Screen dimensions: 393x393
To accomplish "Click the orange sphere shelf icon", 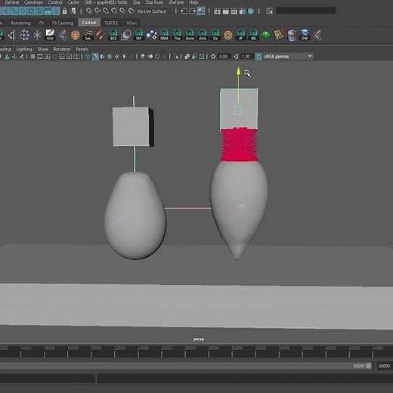I will [x=75, y=35].
